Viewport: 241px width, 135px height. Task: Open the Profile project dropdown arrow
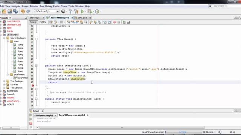point(101,11)
